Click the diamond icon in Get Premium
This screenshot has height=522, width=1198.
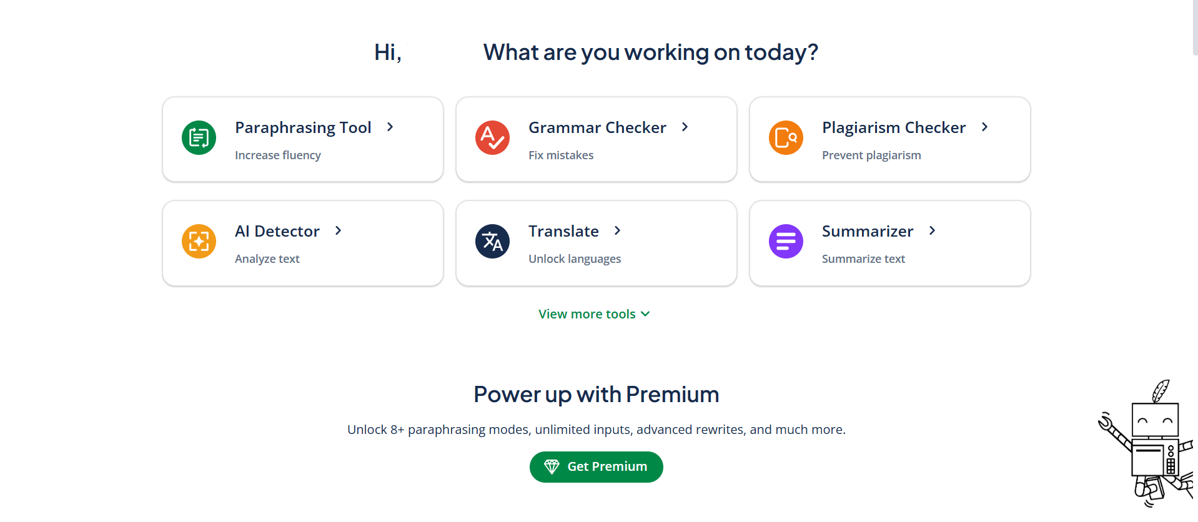(552, 467)
